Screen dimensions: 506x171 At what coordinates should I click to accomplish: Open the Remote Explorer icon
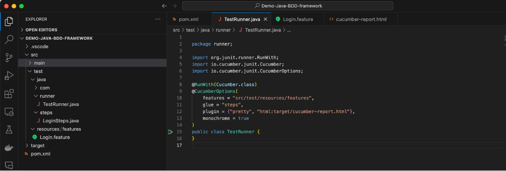tap(9, 112)
